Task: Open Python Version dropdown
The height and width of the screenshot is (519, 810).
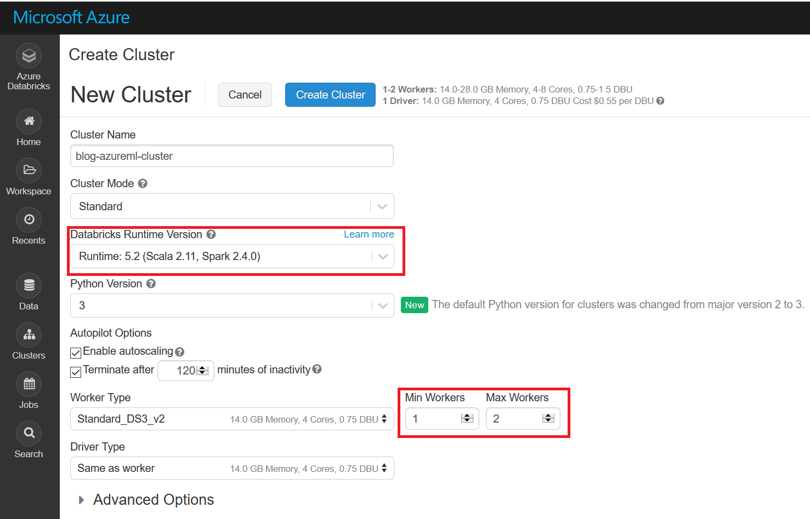Action: [232, 305]
